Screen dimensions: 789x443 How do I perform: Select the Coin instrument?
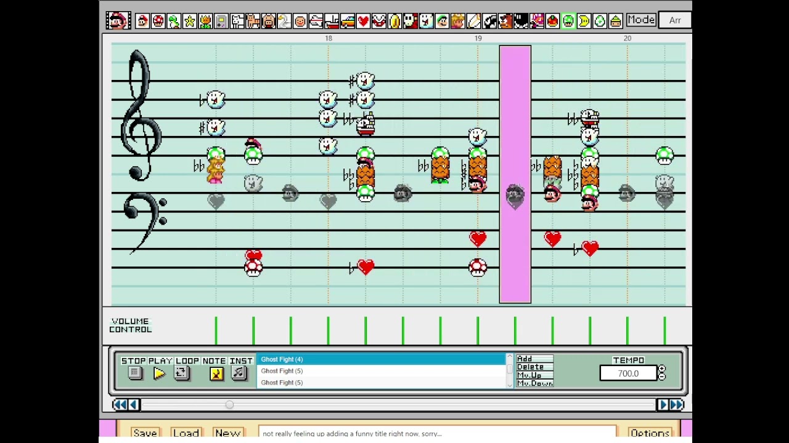(394, 22)
